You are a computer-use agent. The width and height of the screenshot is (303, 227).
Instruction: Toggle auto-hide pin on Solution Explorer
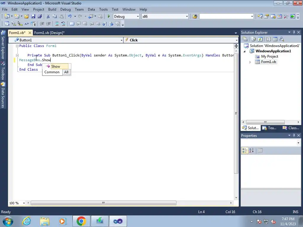coord(294,33)
